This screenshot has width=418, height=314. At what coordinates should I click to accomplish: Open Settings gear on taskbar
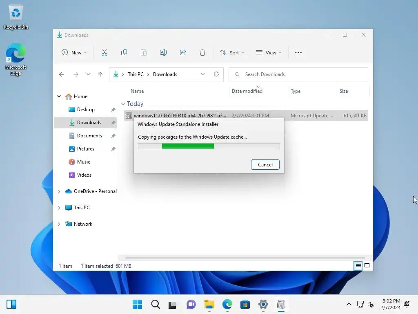click(x=263, y=304)
